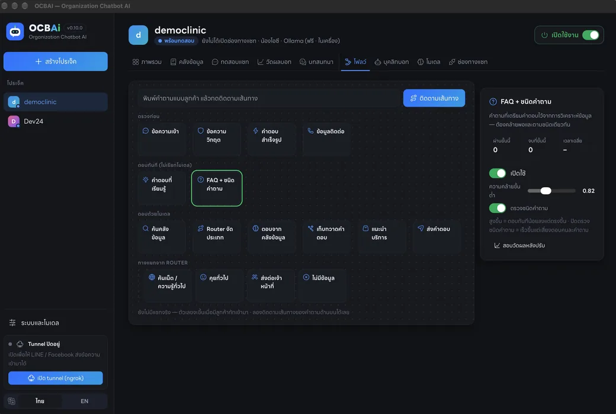616x414 pixels.
Task: Click the 0.82 threshold value
Action: 588,191
